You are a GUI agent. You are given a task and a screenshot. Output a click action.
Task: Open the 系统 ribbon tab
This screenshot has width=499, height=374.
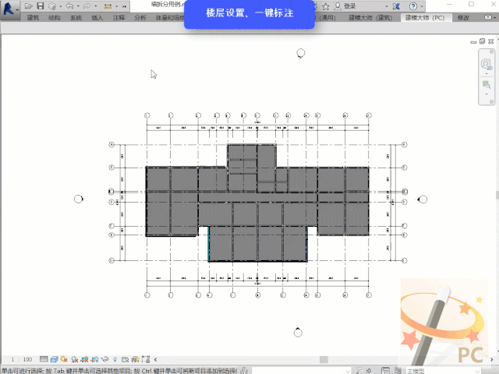click(76, 17)
